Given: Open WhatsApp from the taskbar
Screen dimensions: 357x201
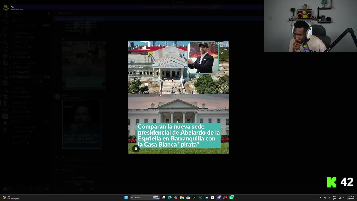Looking at the screenshot, I should click(x=231, y=197).
